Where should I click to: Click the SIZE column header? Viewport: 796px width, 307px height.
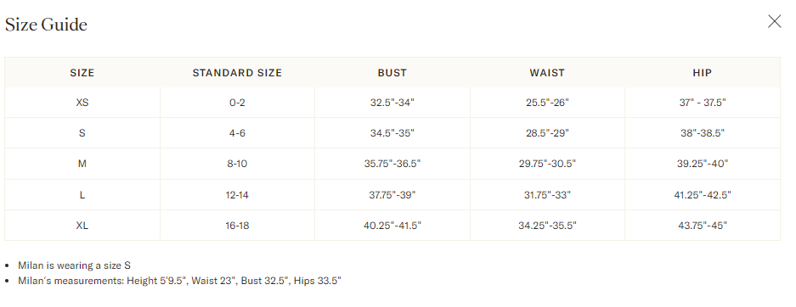(x=82, y=73)
